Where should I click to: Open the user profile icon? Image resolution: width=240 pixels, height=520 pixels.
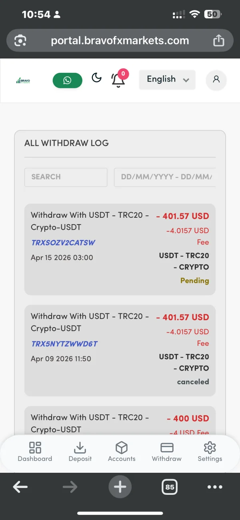coord(216,80)
